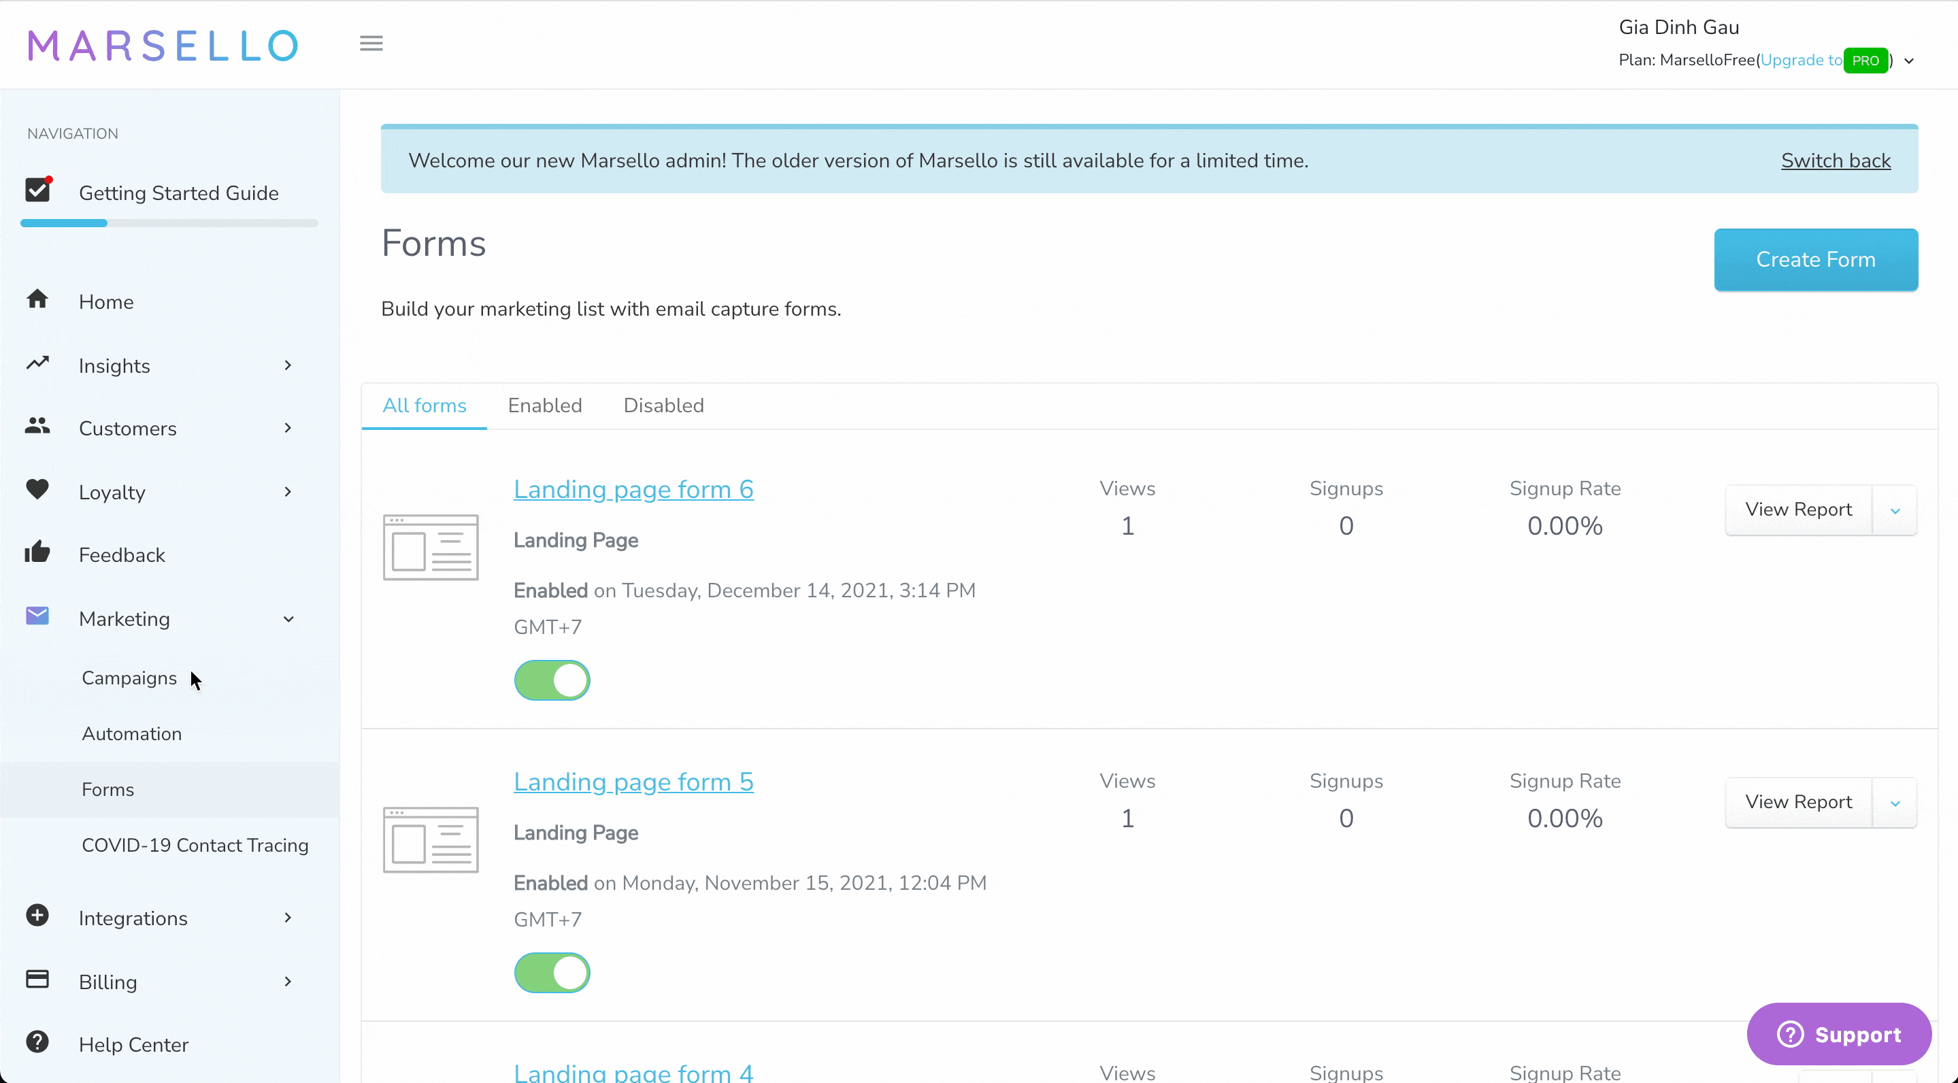The width and height of the screenshot is (1958, 1083).
Task: Open Feedback in navigation
Action: pos(122,556)
